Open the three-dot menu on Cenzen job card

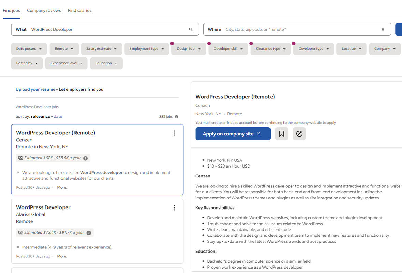point(174,133)
